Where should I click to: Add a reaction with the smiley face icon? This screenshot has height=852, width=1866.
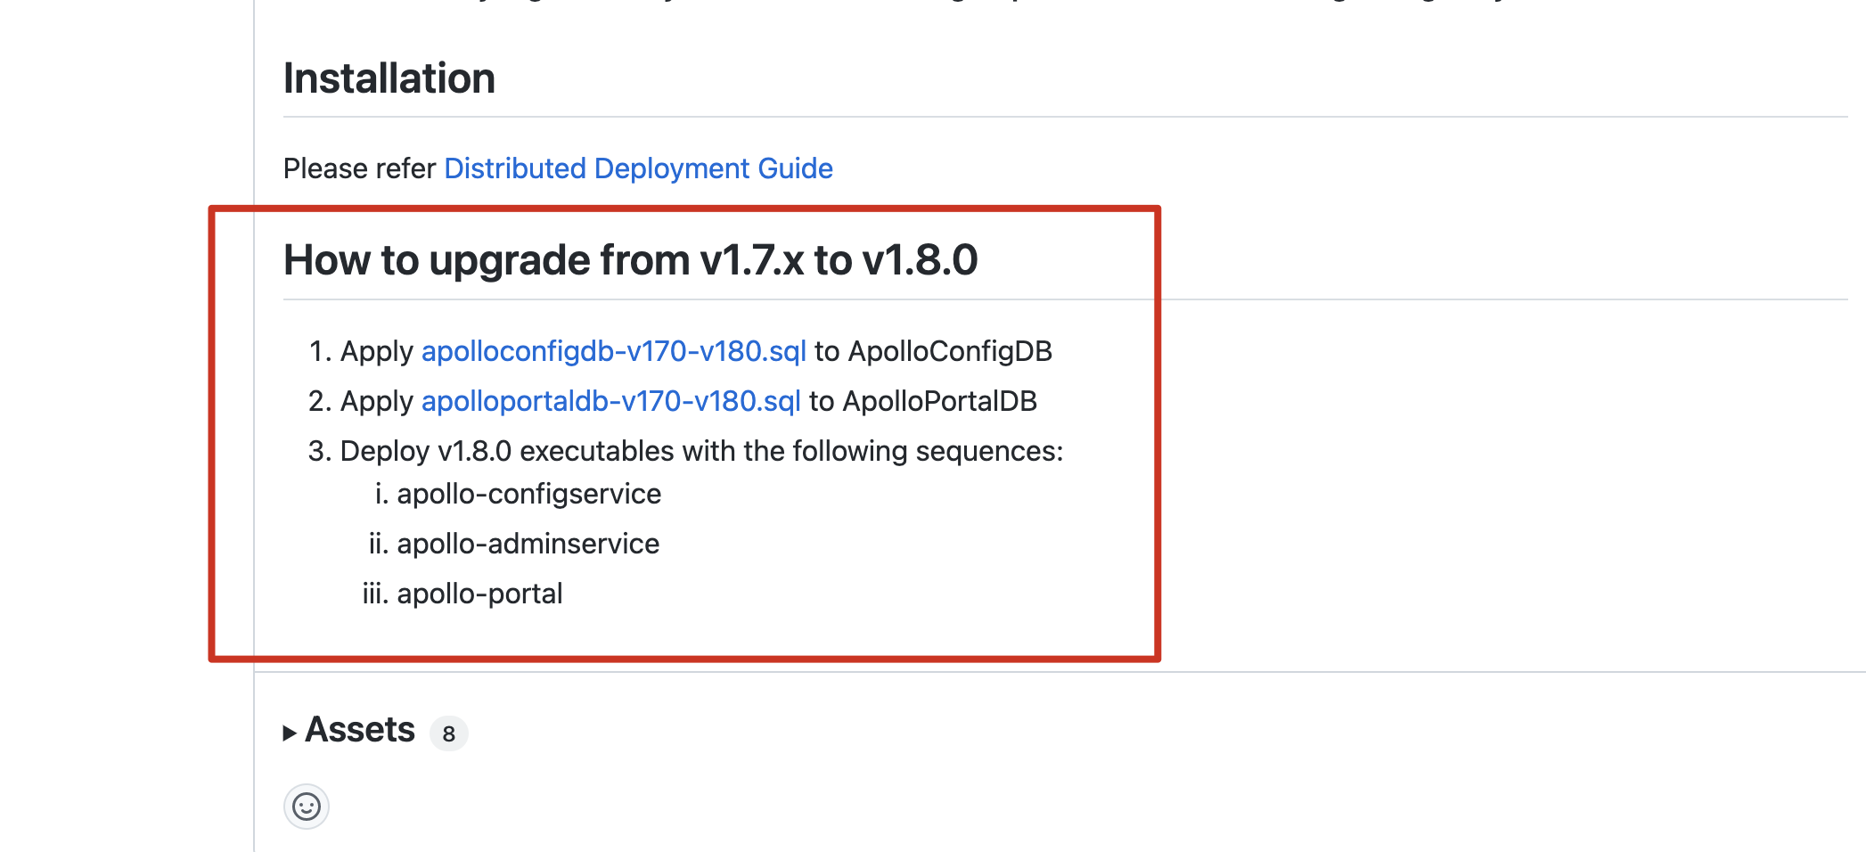click(x=307, y=807)
